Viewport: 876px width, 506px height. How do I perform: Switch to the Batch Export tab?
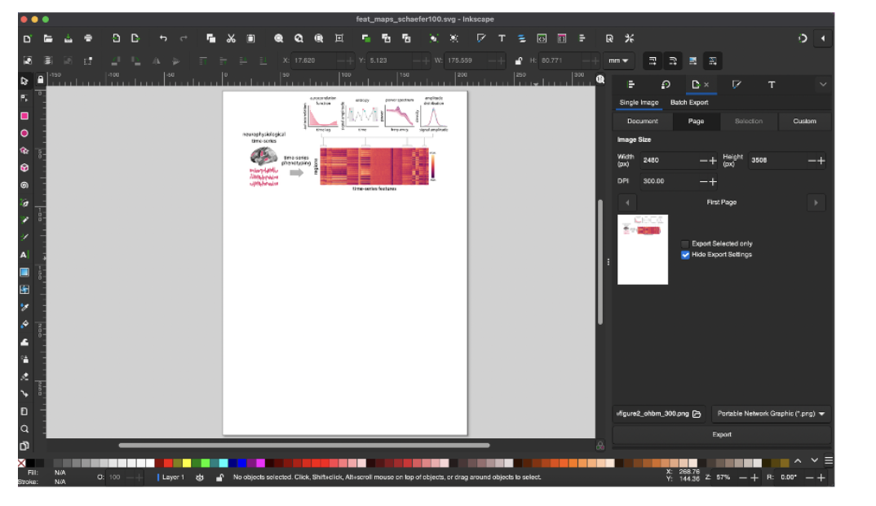(688, 102)
